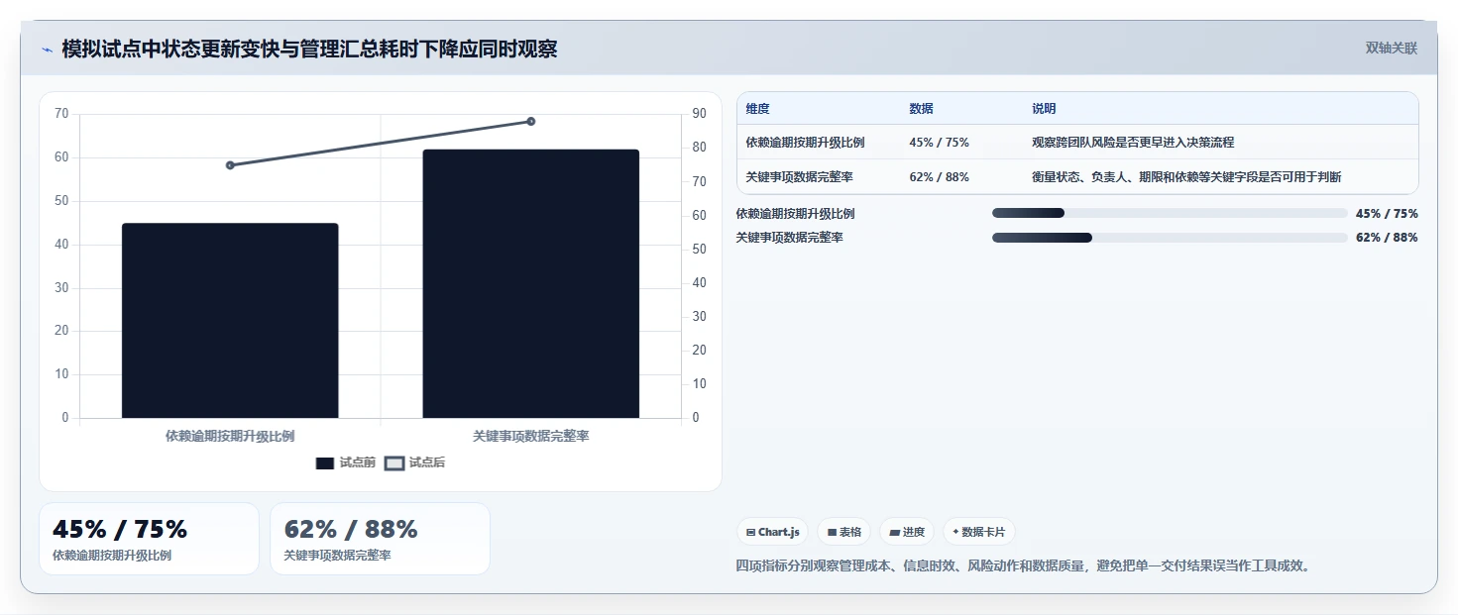Click the right axis value 90
This screenshot has height=615, width=1458.
(x=700, y=114)
